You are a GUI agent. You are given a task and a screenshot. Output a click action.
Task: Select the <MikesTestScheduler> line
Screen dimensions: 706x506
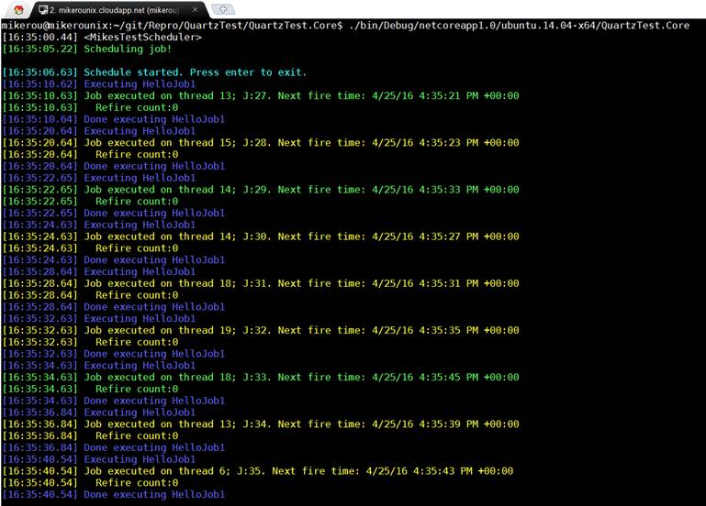coord(102,37)
